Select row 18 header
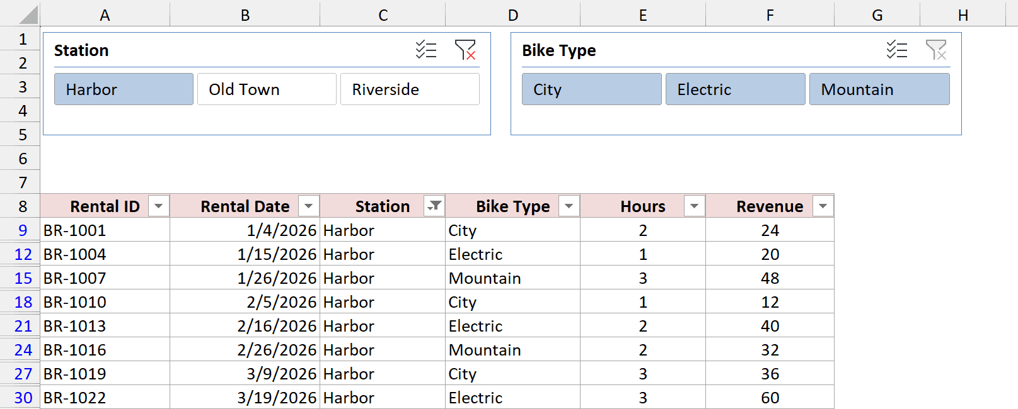 click(20, 301)
